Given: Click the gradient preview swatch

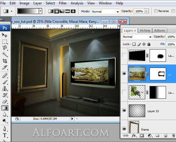Looking at the screenshot, I should 28,11.
